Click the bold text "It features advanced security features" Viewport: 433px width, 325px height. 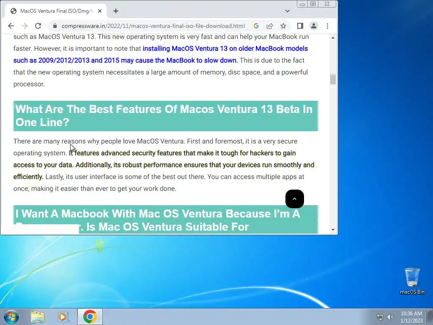tap(126, 153)
